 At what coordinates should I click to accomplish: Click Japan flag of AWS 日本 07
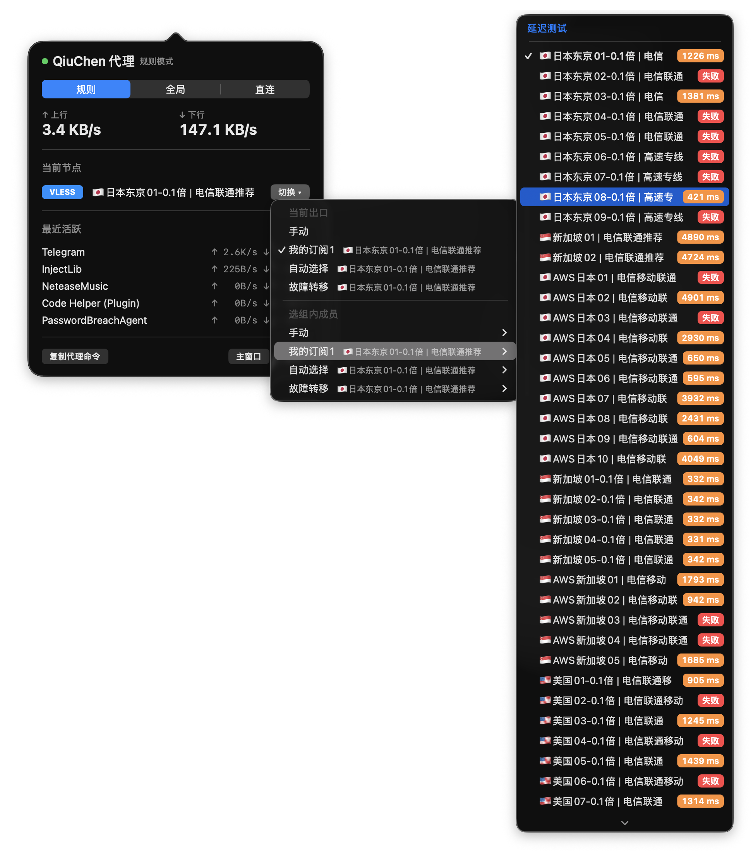click(x=545, y=398)
